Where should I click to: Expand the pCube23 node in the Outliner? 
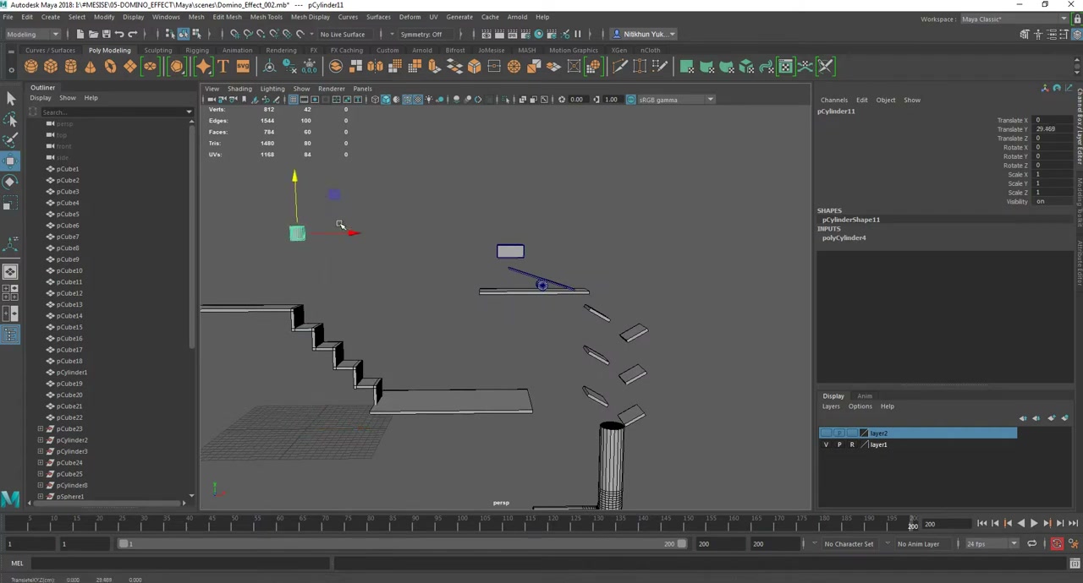tap(40, 428)
